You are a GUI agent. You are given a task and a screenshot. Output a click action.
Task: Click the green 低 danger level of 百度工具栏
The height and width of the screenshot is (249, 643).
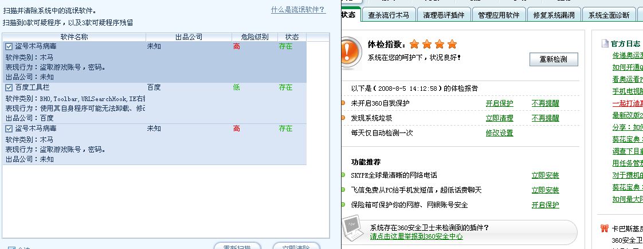coord(237,87)
